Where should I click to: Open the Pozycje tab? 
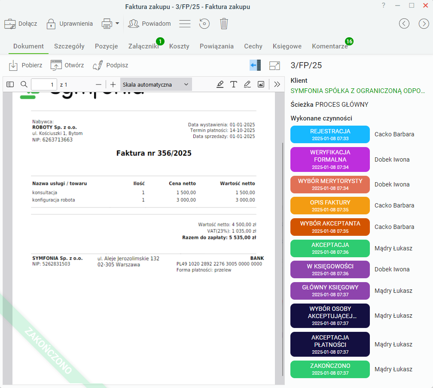[x=107, y=46]
